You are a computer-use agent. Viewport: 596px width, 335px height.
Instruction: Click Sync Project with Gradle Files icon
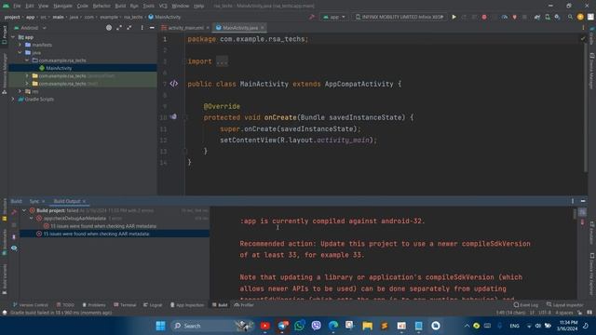click(x=537, y=17)
